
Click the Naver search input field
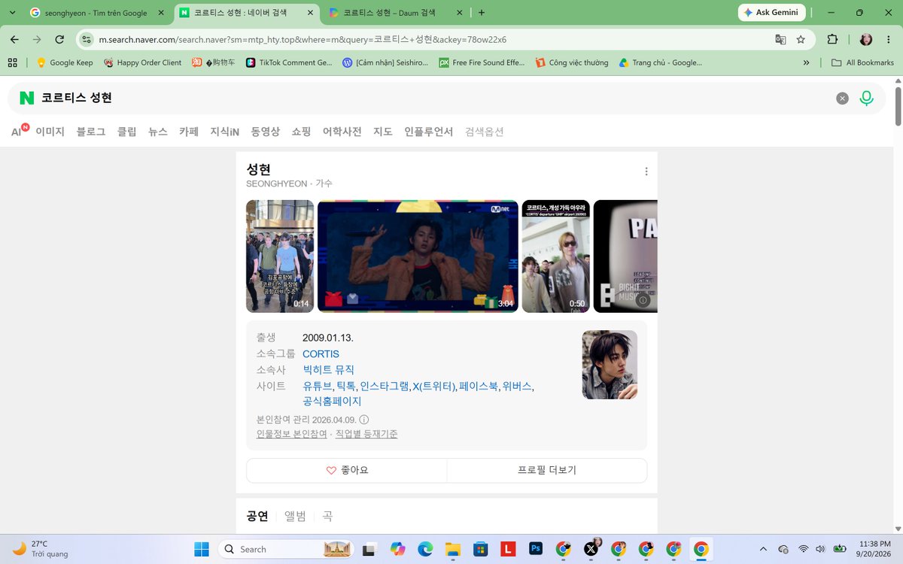click(x=436, y=98)
